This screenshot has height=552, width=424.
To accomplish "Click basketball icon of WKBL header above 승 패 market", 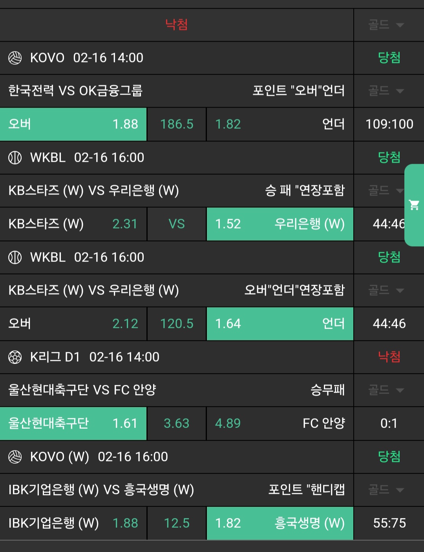I will tap(15, 158).
